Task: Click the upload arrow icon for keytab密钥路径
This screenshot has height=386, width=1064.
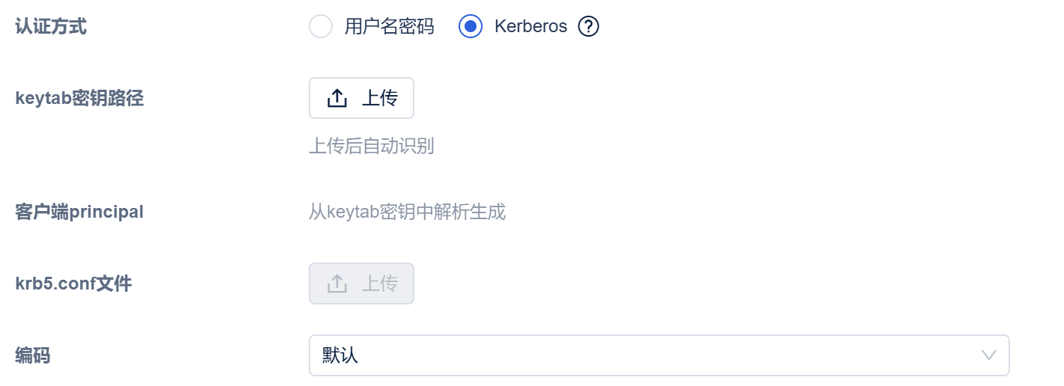Action: click(337, 98)
